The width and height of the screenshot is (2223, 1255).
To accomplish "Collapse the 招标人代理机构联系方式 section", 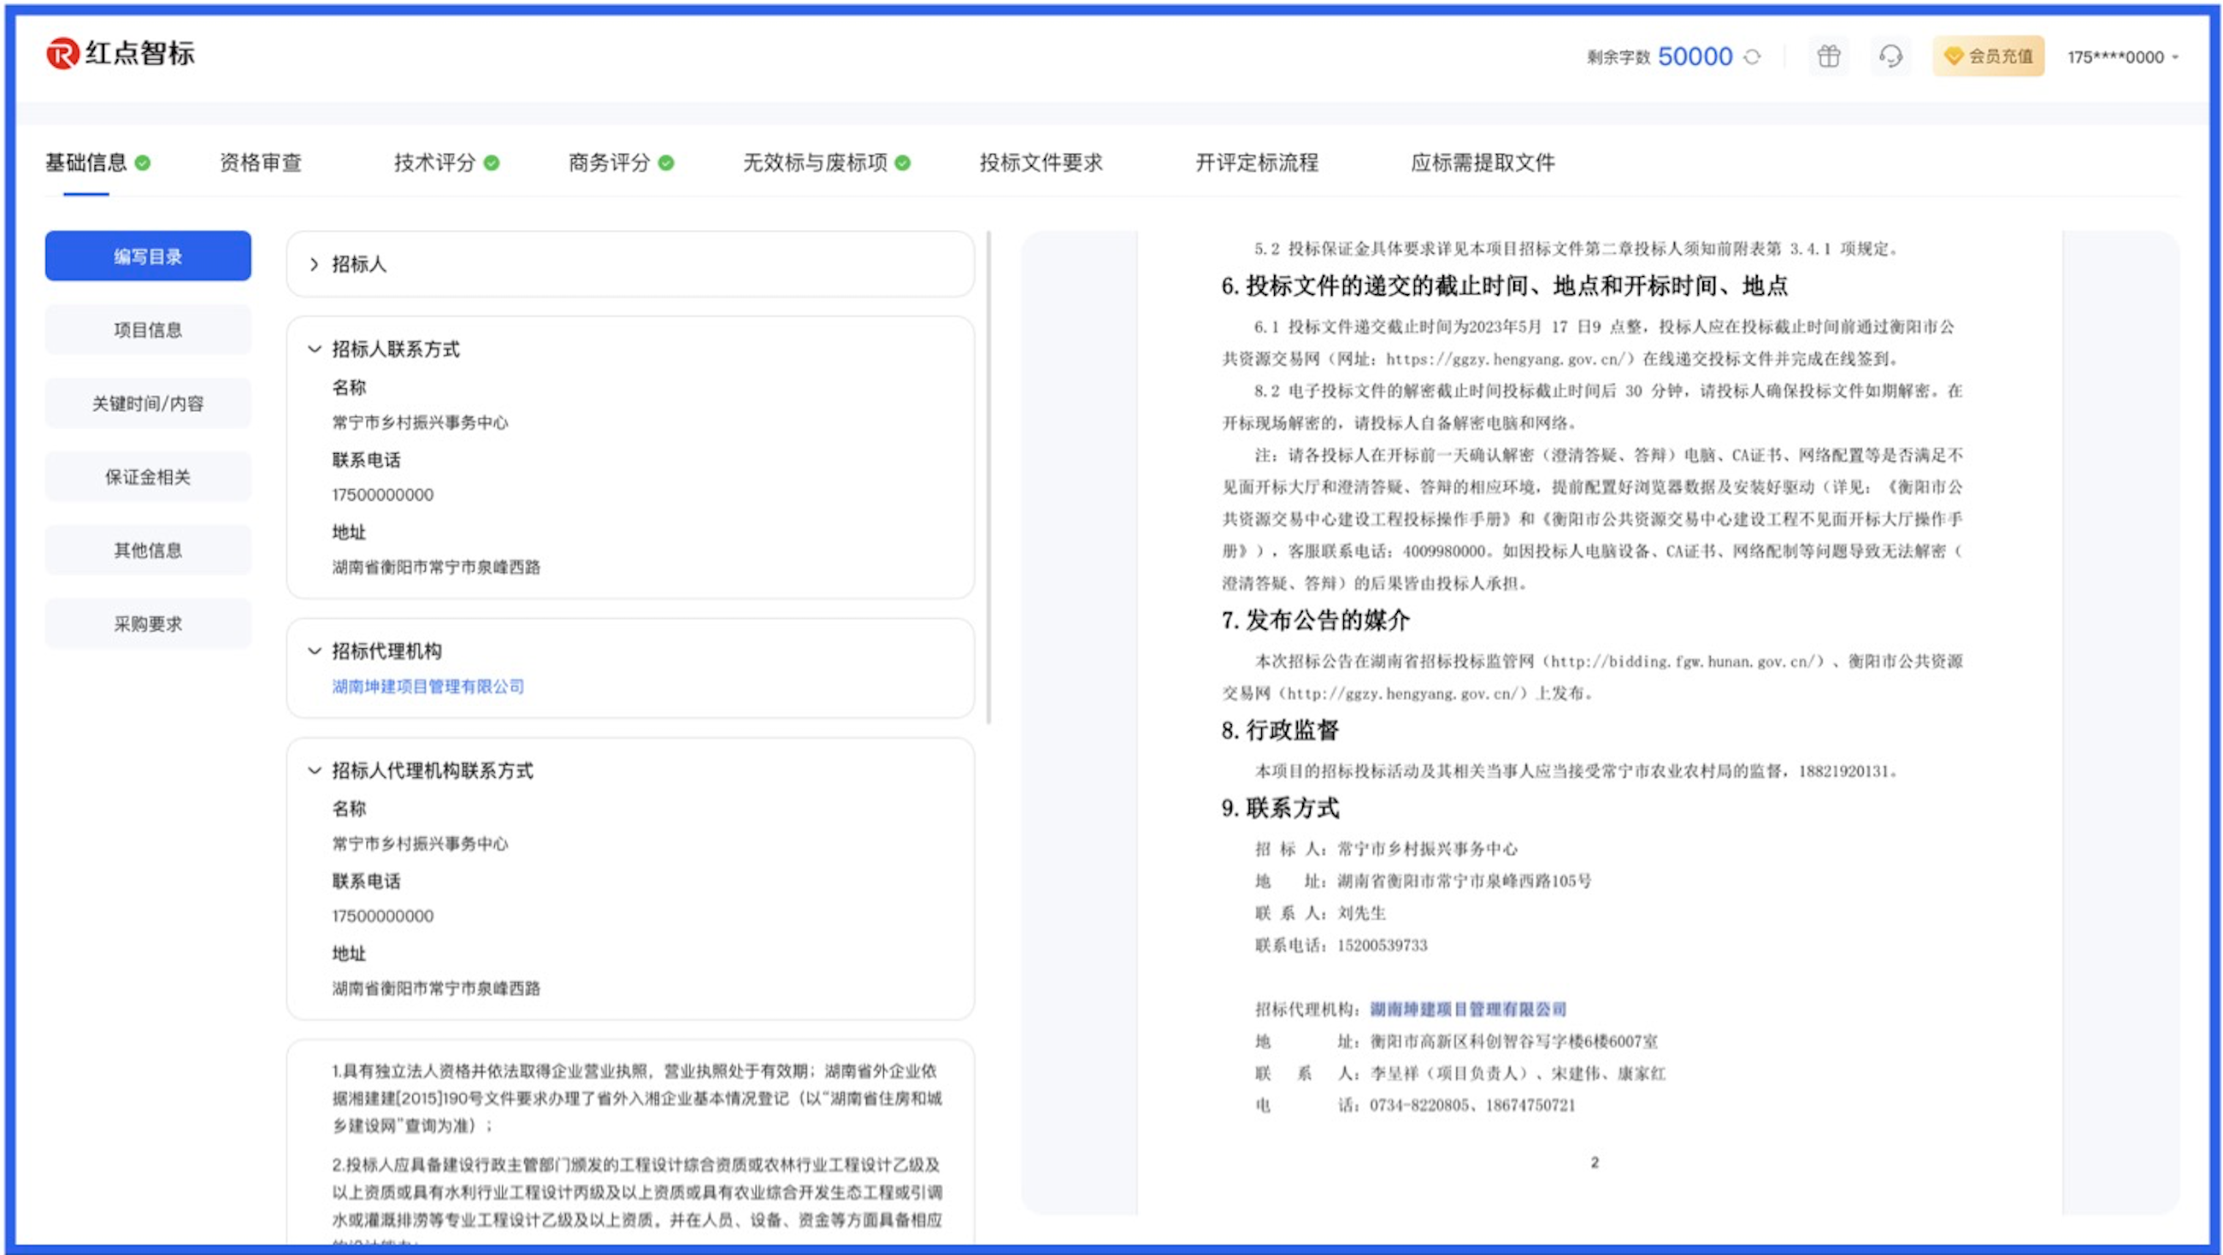I will pos(314,770).
